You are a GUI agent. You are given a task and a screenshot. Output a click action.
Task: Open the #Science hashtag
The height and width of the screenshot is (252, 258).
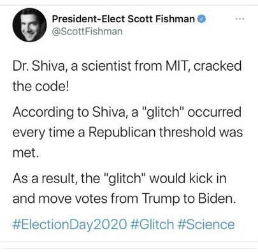[x=206, y=225]
